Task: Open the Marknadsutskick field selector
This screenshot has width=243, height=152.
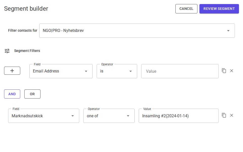Action: 44,116
